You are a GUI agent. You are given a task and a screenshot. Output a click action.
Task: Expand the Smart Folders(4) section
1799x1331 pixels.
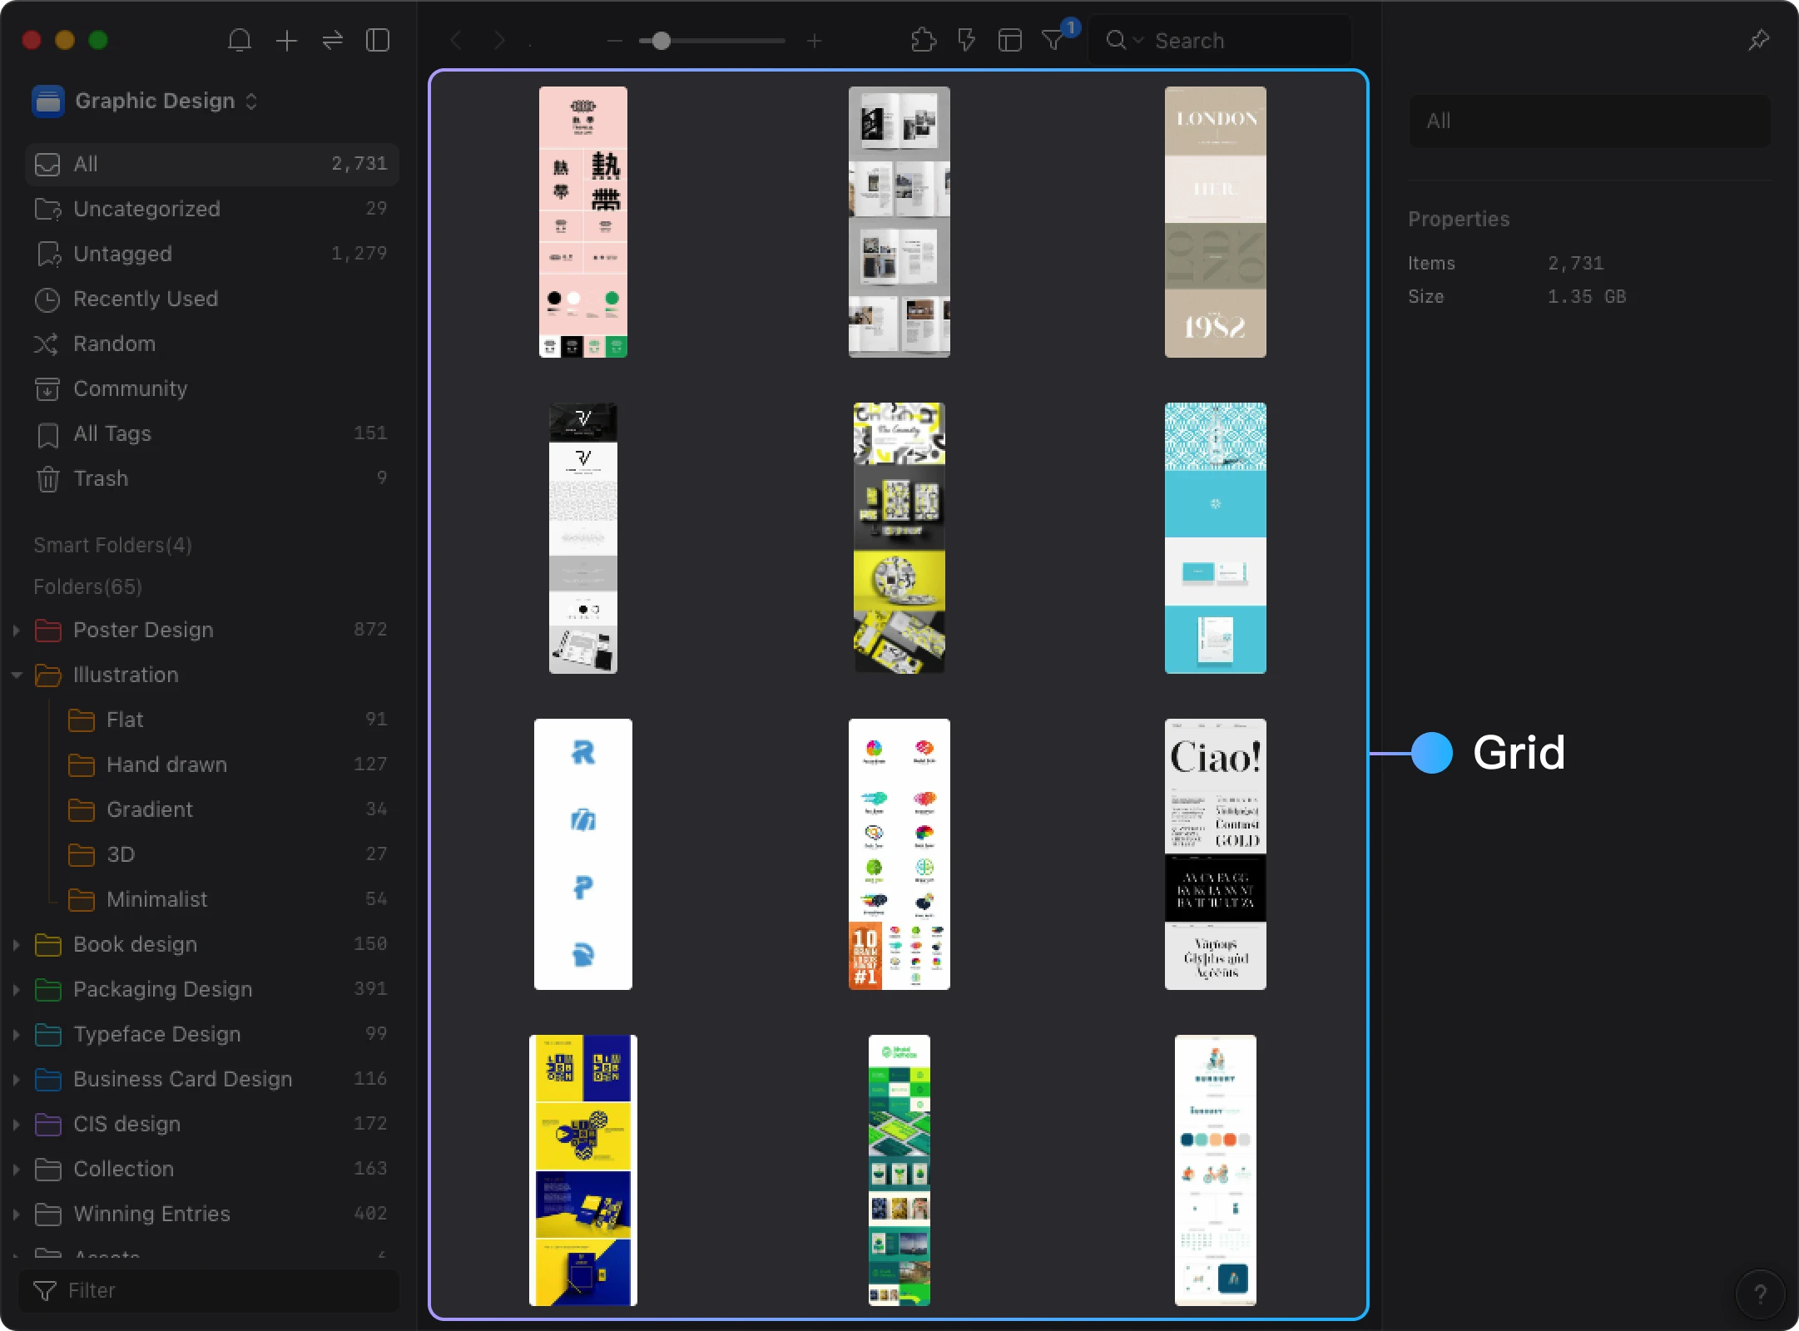tap(112, 545)
